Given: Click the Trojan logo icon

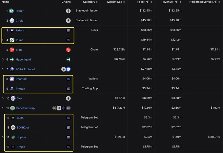Looking at the screenshot, I should tap(13, 147).
